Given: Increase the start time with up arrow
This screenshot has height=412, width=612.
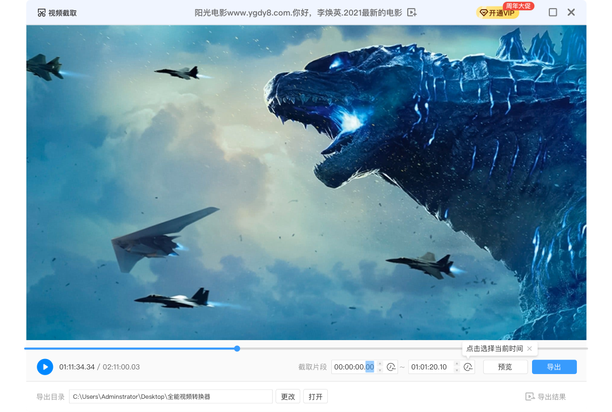Looking at the screenshot, I should (380, 364).
